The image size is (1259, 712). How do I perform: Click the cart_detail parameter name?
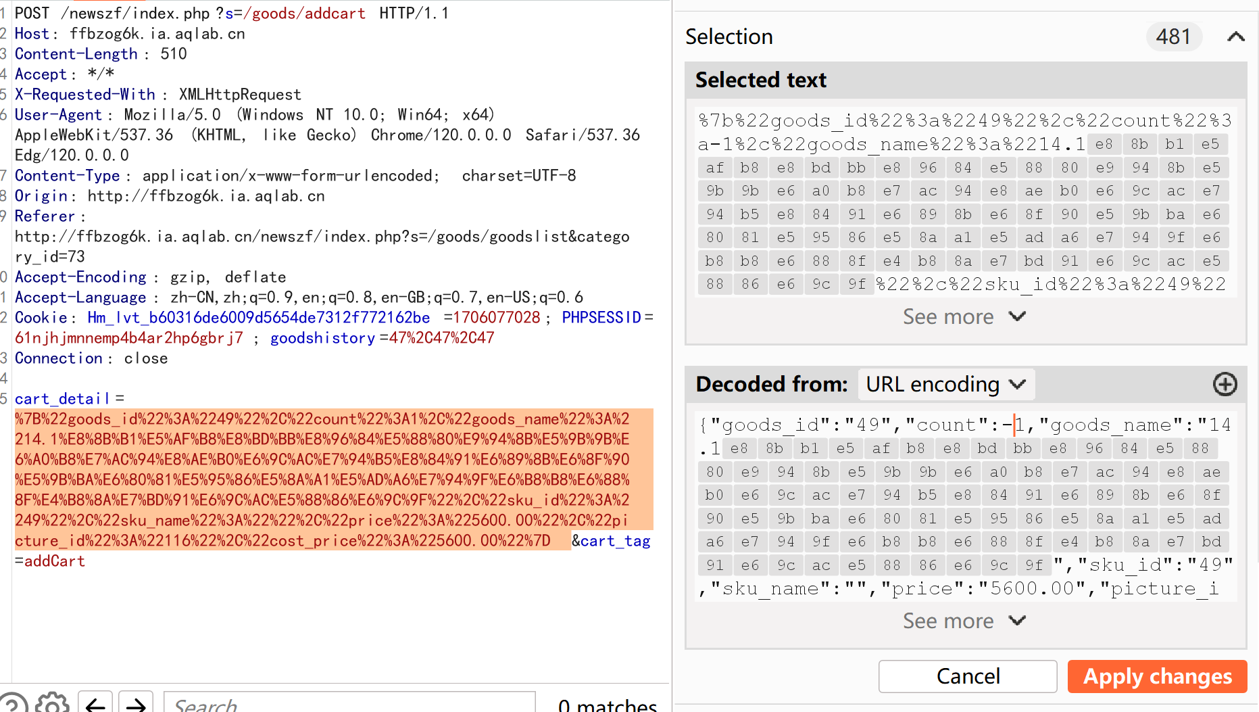coord(62,399)
